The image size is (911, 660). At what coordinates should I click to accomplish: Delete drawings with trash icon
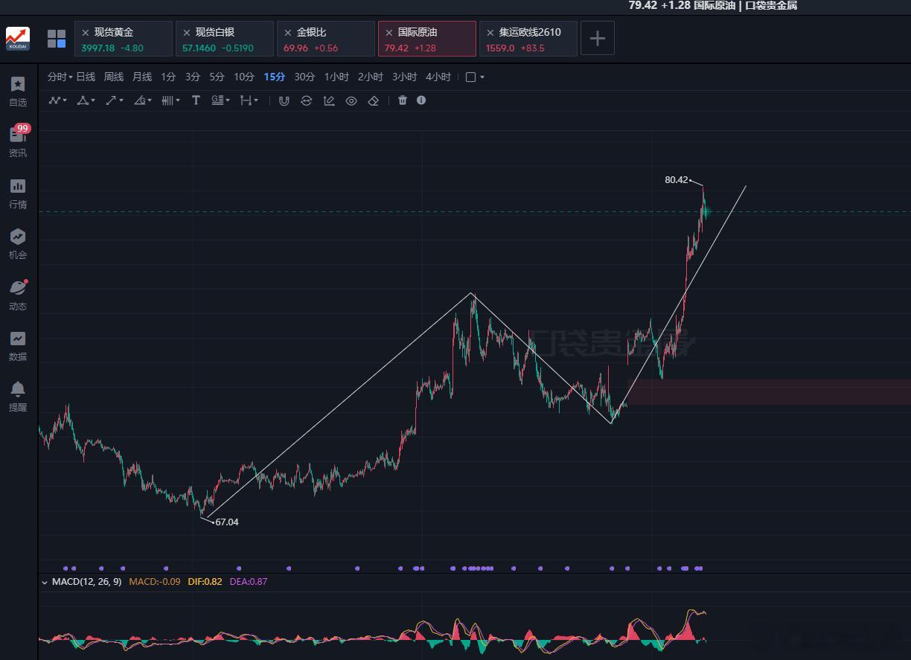(x=403, y=100)
